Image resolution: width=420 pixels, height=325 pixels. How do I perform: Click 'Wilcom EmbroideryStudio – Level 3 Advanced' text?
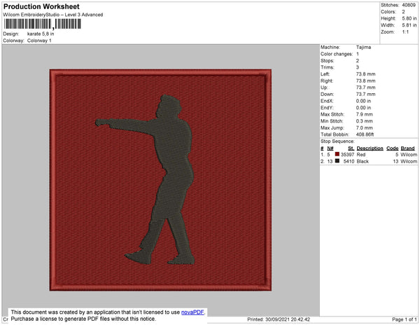[53, 15]
